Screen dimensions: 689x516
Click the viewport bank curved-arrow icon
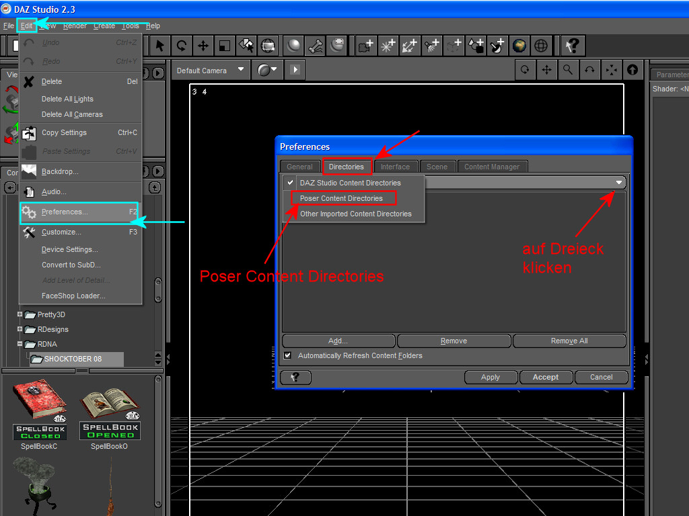tap(589, 70)
